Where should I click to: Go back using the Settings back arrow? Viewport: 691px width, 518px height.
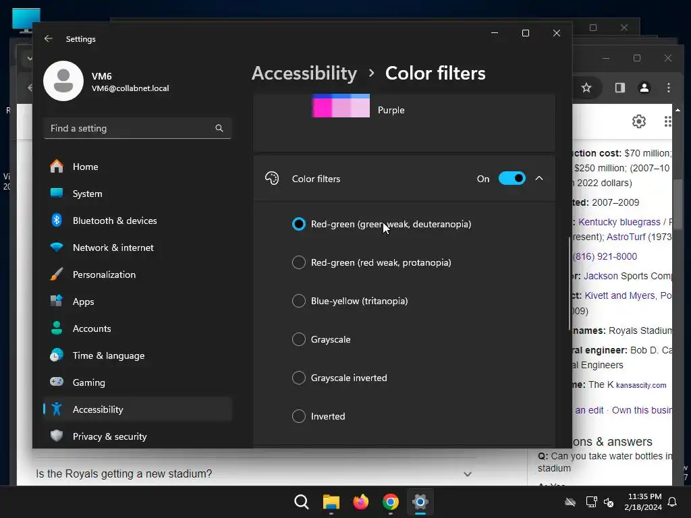point(49,38)
